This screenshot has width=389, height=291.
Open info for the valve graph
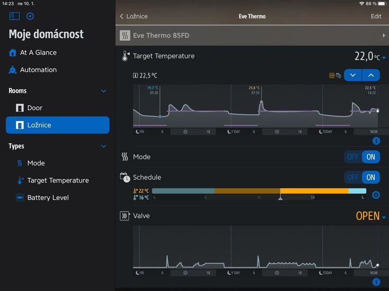click(376, 282)
